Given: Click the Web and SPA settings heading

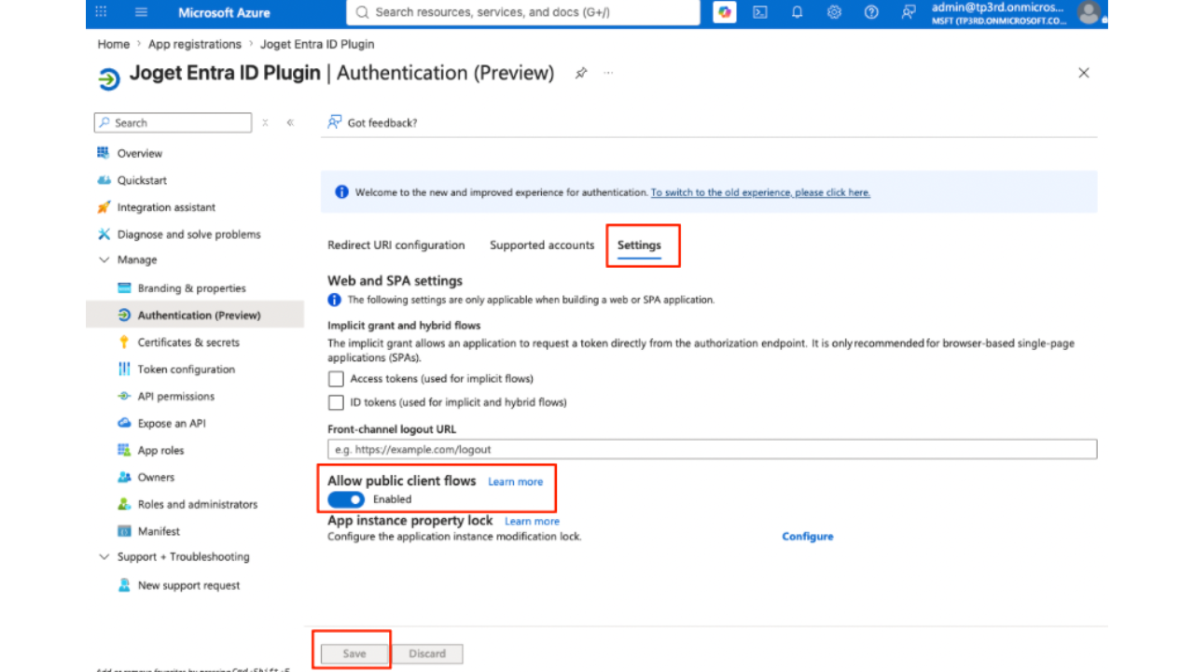Looking at the screenshot, I should pos(395,280).
